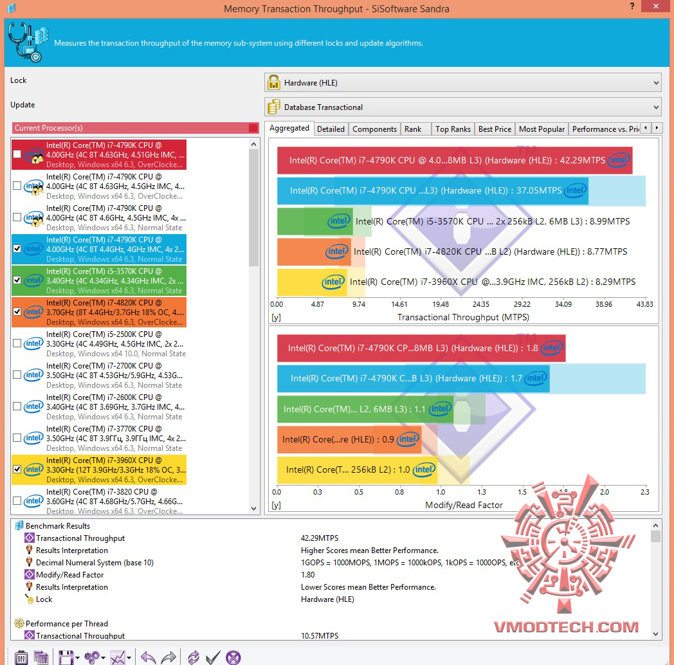Image resolution: width=674 pixels, height=665 pixels.
Task: Click the help question mark in title bar
Action: coord(632,6)
